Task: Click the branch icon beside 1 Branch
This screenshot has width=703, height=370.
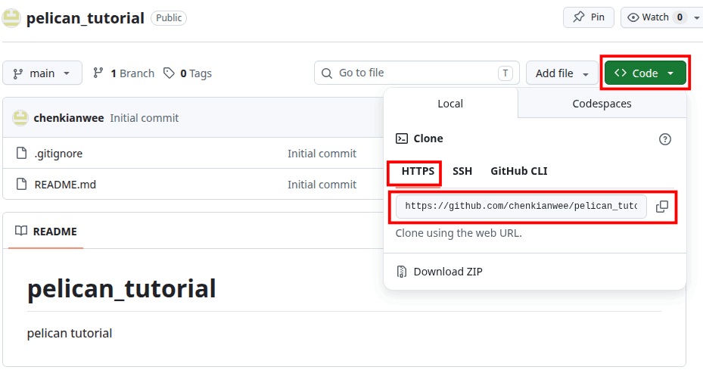Action: [98, 73]
